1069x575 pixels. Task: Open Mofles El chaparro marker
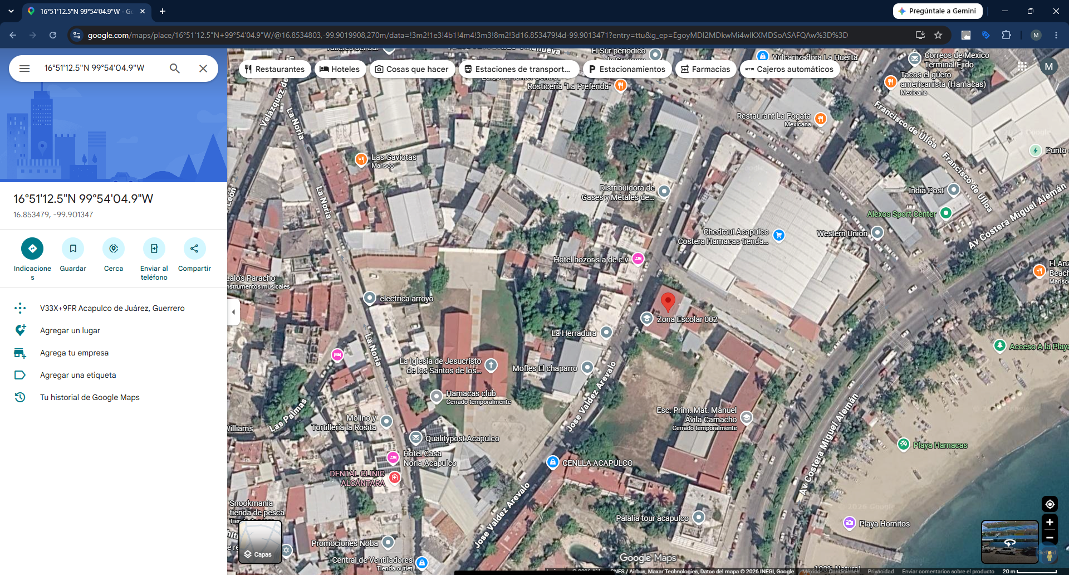pos(587,368)
